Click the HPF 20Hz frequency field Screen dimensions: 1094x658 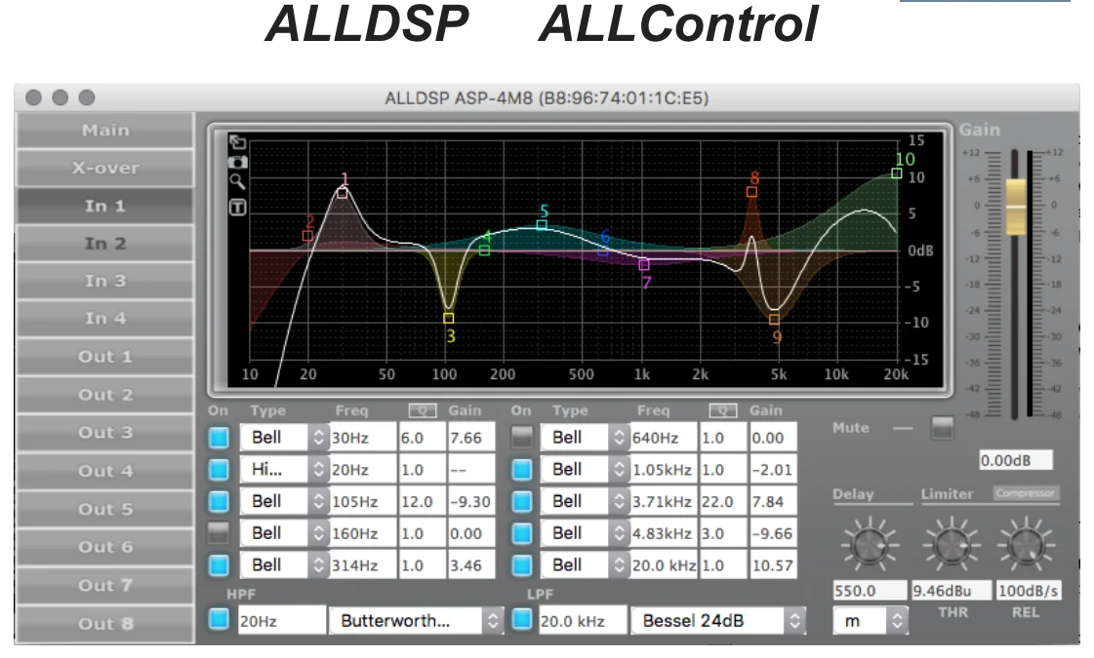point(282,620)
